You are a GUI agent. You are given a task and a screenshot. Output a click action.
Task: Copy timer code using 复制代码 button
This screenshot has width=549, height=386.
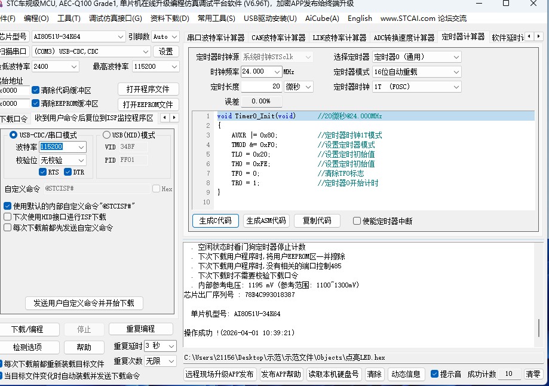pos(317,220)
